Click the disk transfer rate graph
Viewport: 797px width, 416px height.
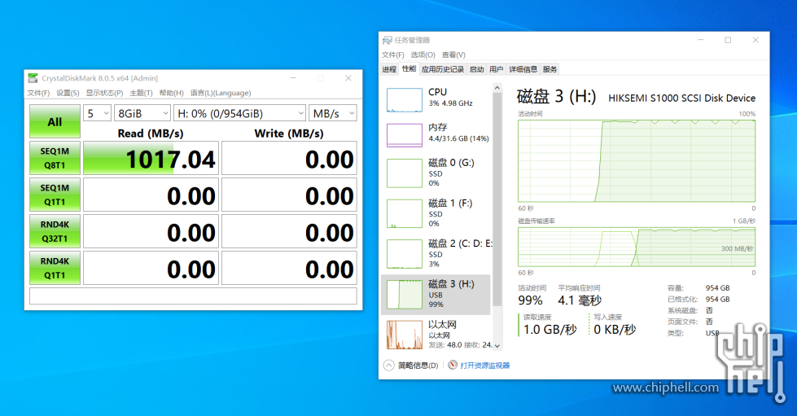637,247
